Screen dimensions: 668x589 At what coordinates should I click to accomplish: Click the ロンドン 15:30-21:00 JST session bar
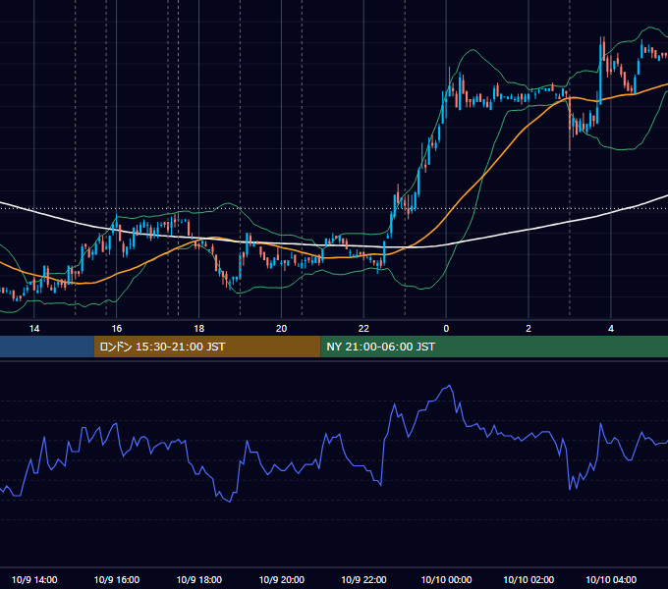coord(207,347)
